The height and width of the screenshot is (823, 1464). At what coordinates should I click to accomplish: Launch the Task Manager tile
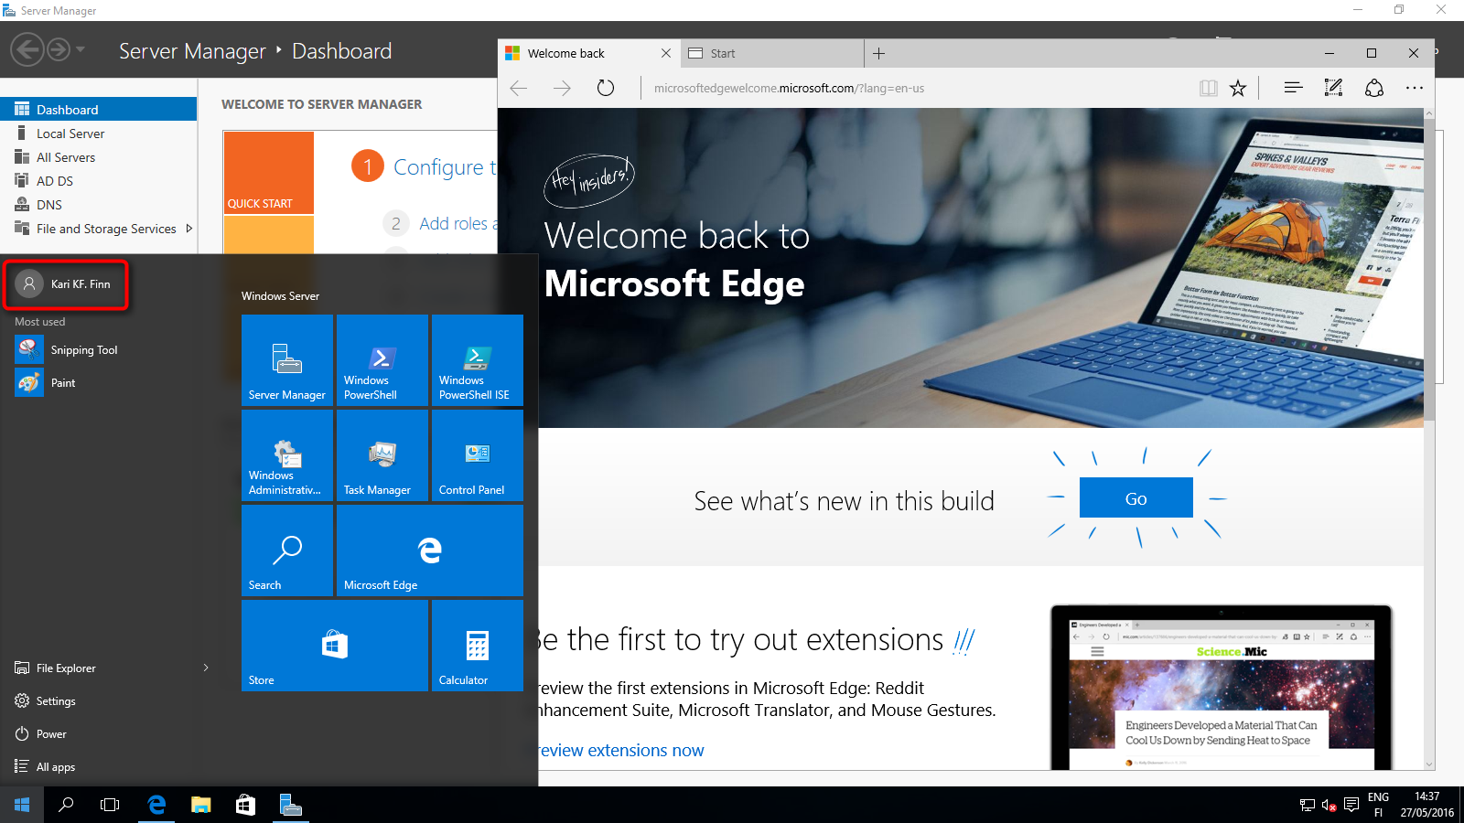tap(382, 455)
